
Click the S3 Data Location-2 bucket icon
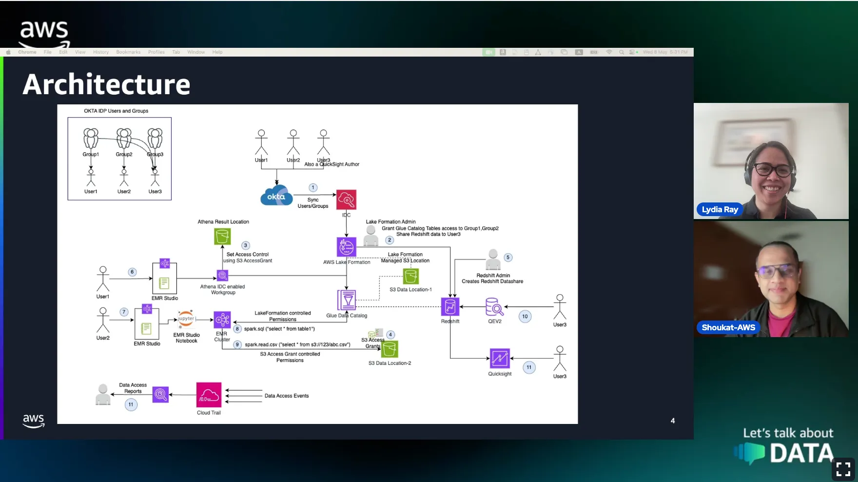tap(390, 349)
